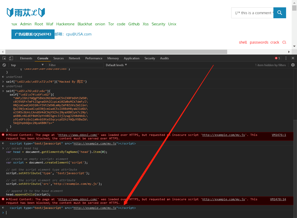Open the Performance tab

(x=94, y=58)
